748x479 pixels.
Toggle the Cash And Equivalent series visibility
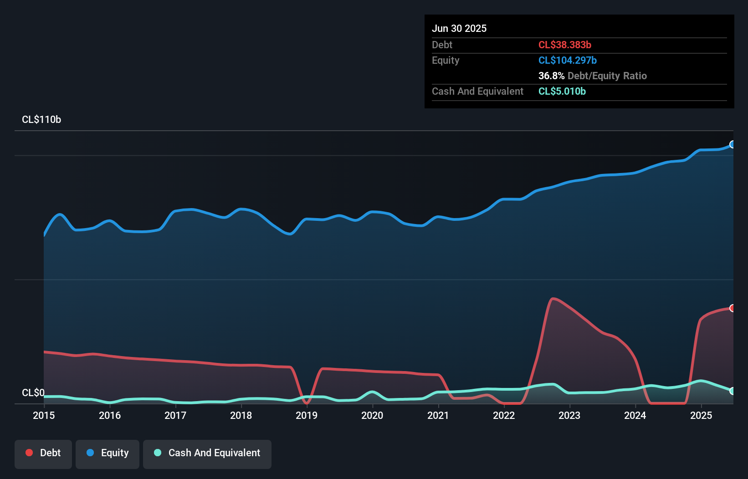[x=207, y=454]
